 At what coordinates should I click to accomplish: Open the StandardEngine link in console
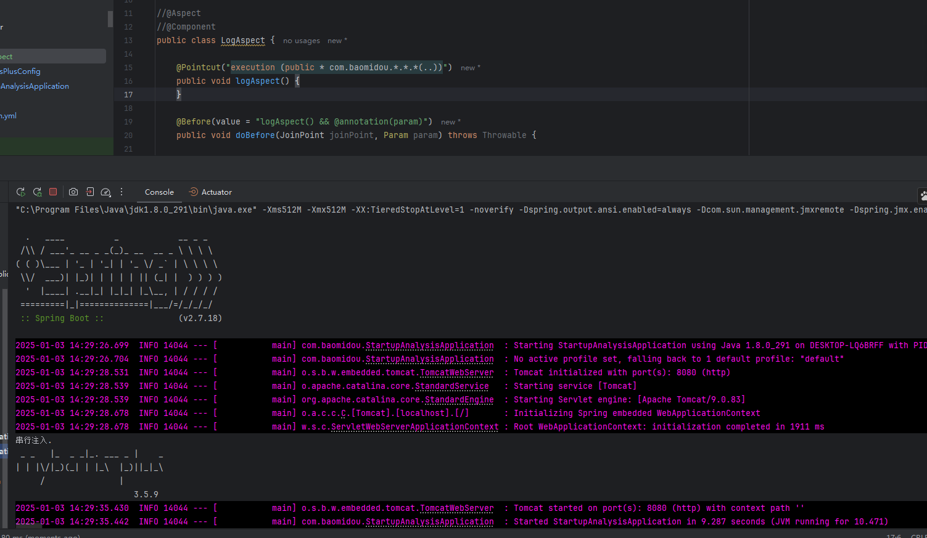pos(459,400)
